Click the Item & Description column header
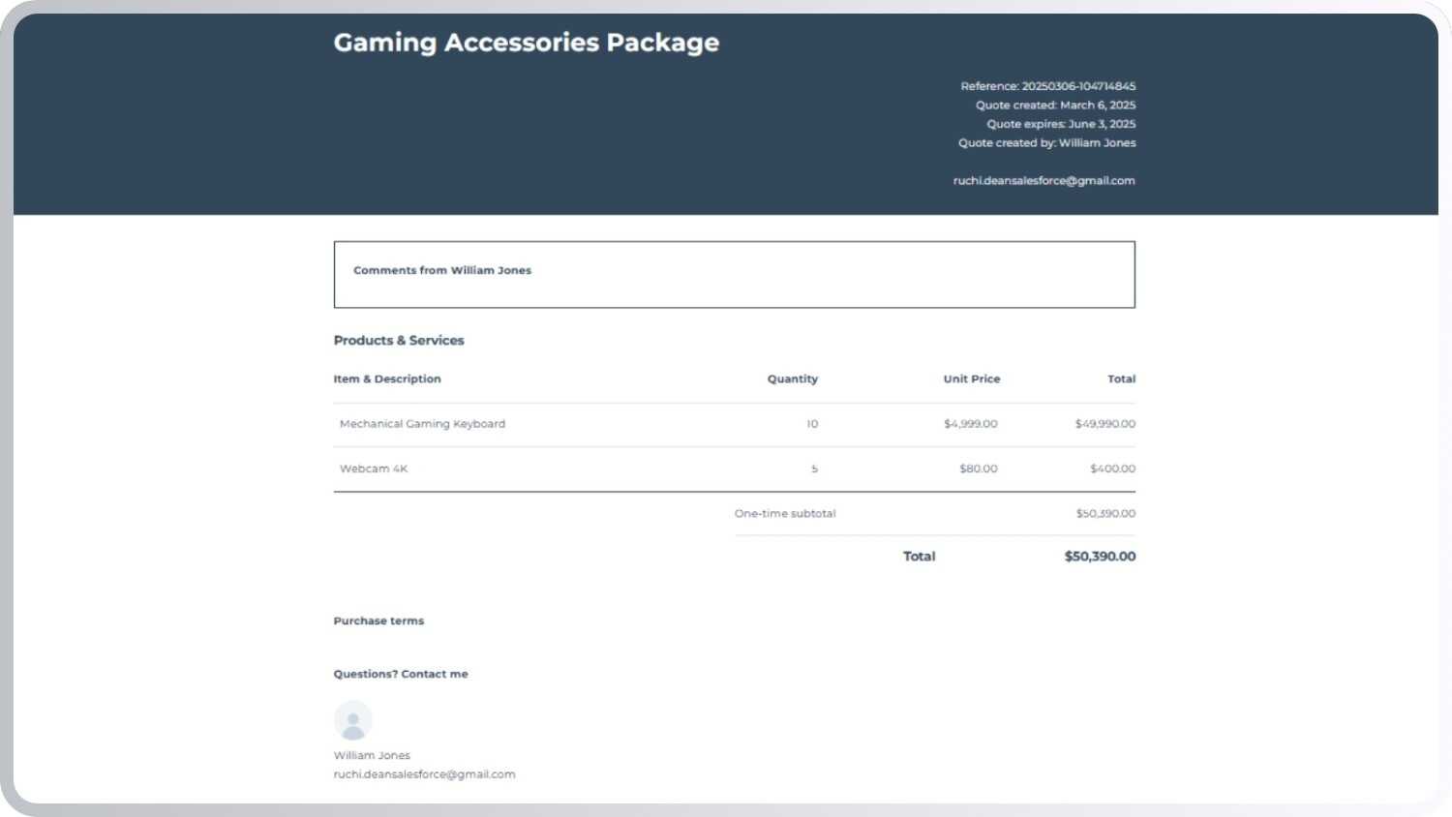Screen dimensions: 1452x817 click(x=387, y=379)
